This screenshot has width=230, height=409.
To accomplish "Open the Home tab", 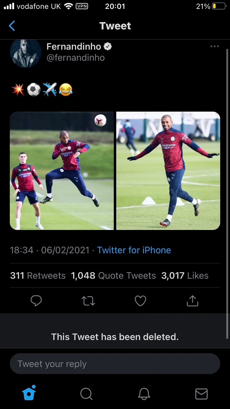I will pos(29,393).
